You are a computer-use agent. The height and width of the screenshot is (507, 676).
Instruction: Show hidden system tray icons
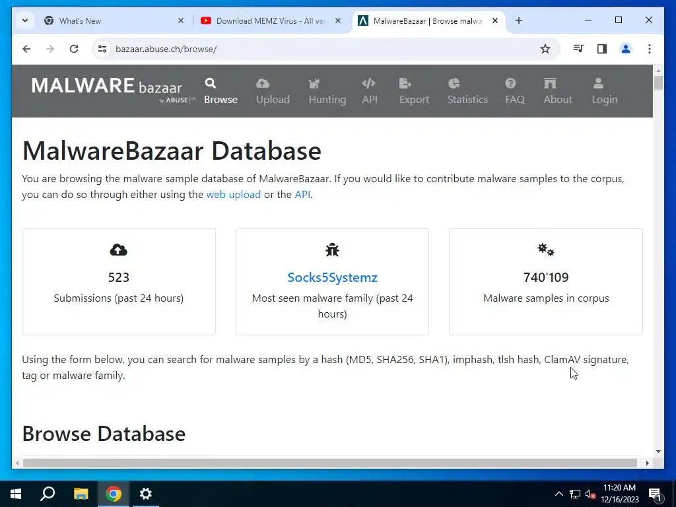coord(558,494)
